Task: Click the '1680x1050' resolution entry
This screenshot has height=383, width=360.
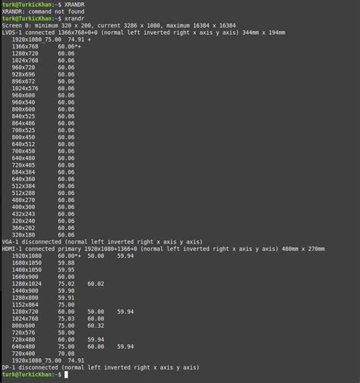Action: click(27, 263)
